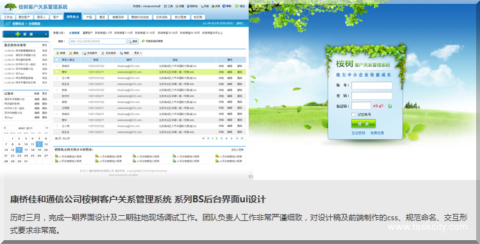Click the 验证码 captcha input field

pyautogui.click(x=361, y=106)
